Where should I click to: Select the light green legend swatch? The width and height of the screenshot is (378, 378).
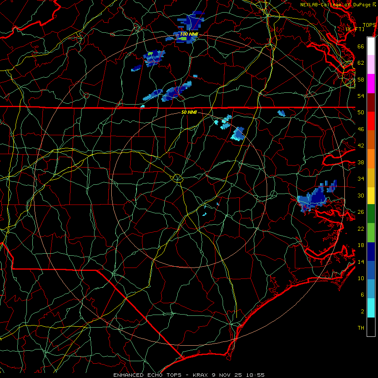pos(371,233)
